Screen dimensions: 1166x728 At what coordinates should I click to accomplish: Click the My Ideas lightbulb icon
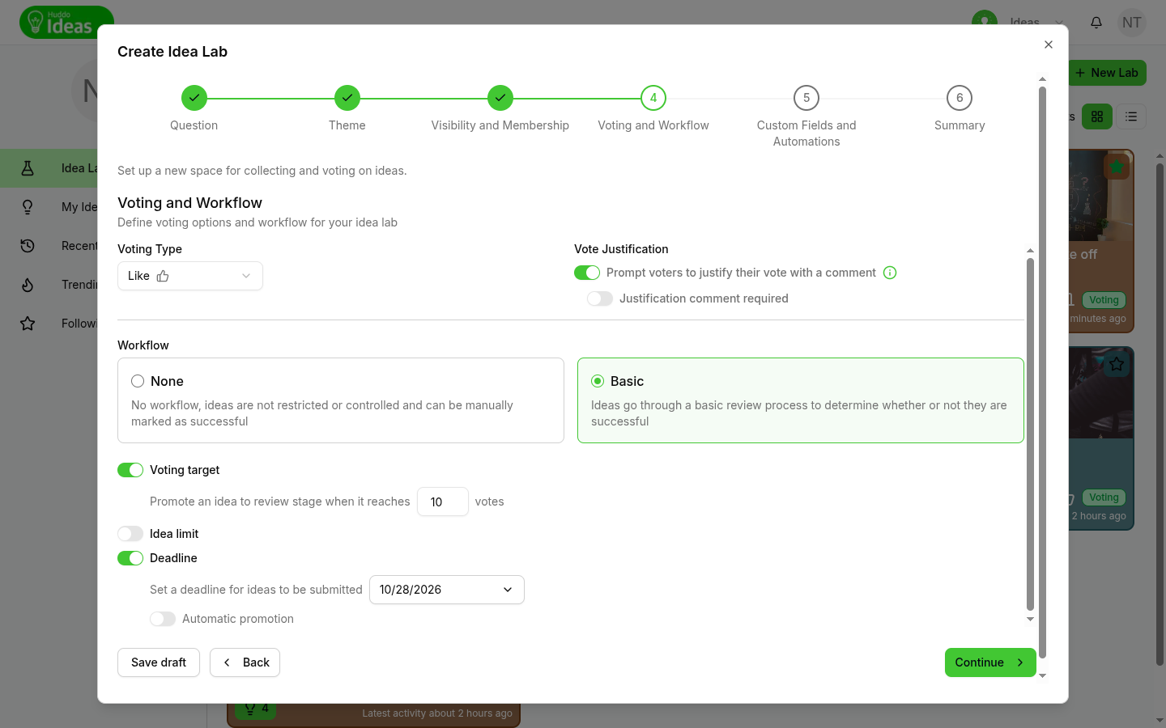pyautogui.click(x=28, y=207)
